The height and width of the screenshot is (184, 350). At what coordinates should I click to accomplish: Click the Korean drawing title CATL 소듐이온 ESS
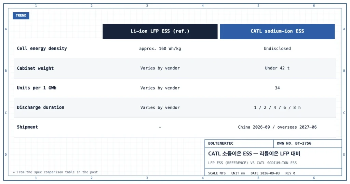tap(254, 154)
